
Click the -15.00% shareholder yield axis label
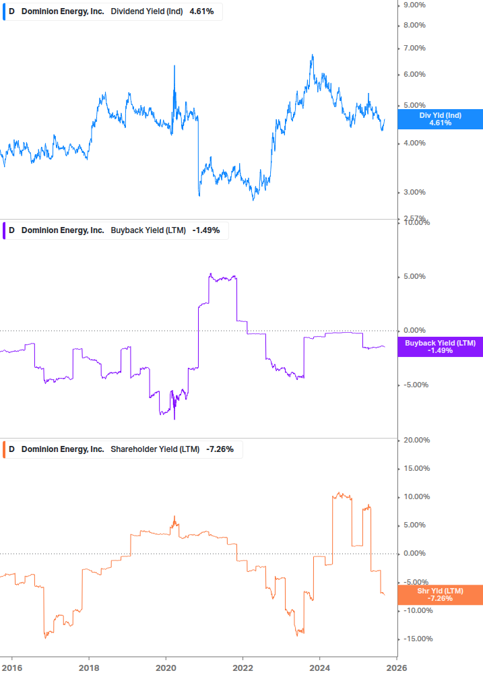tap(418, 639)
